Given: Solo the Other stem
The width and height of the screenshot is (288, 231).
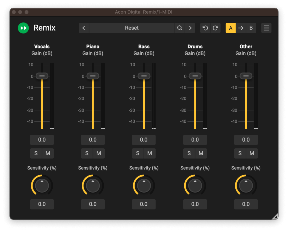Looking at the screenshot, I should 240,153.
